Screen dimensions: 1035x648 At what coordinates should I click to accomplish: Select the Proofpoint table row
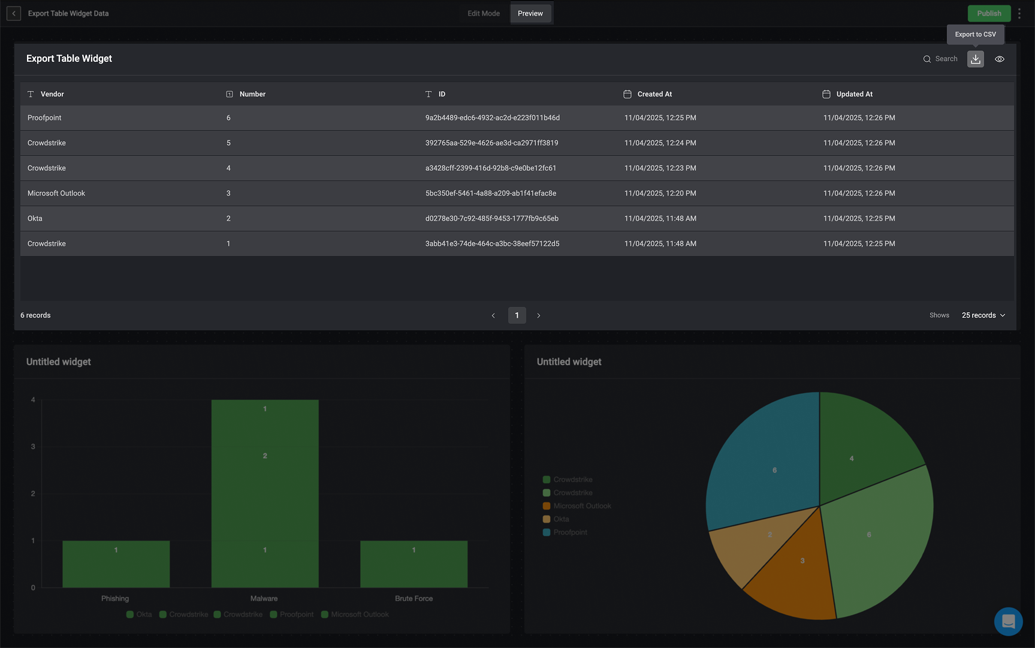(517, 118)
